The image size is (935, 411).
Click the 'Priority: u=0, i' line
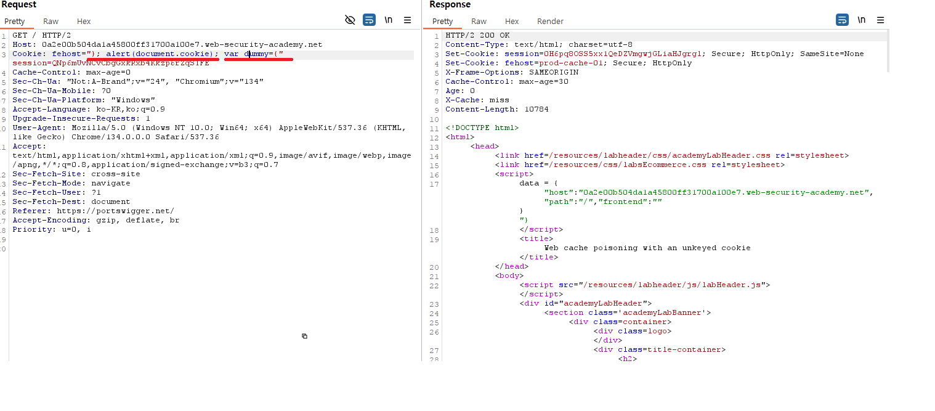[52, 229]
